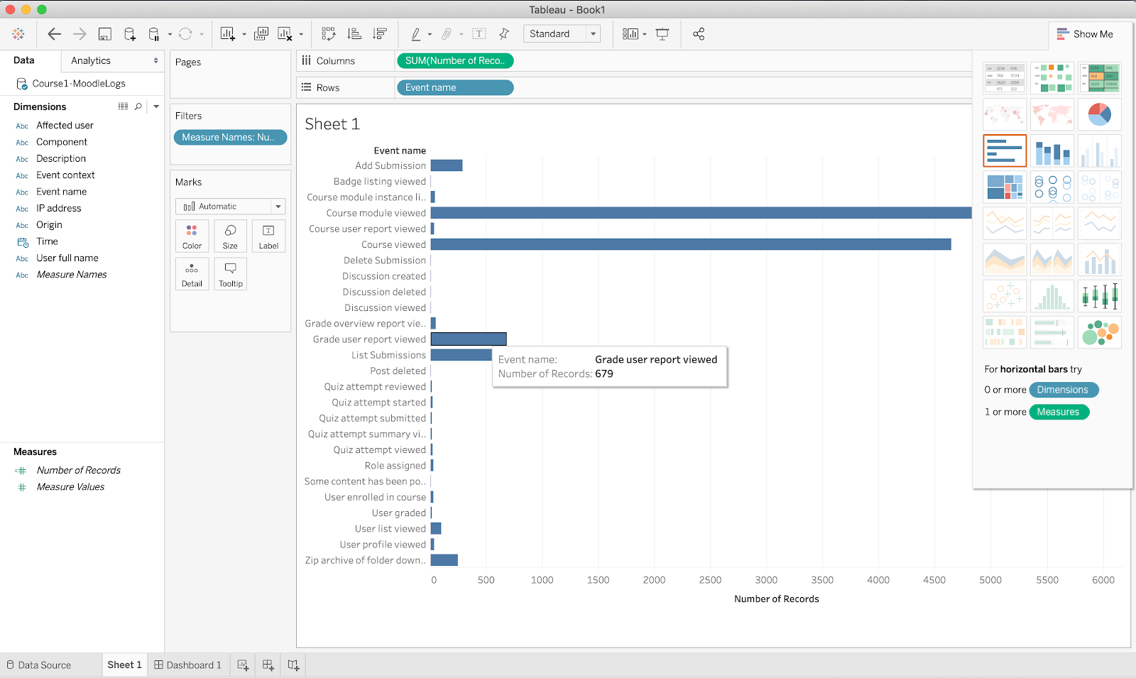Select the Time dimension field
This screenshot has width=1136, height=678.
click(47, 241)
